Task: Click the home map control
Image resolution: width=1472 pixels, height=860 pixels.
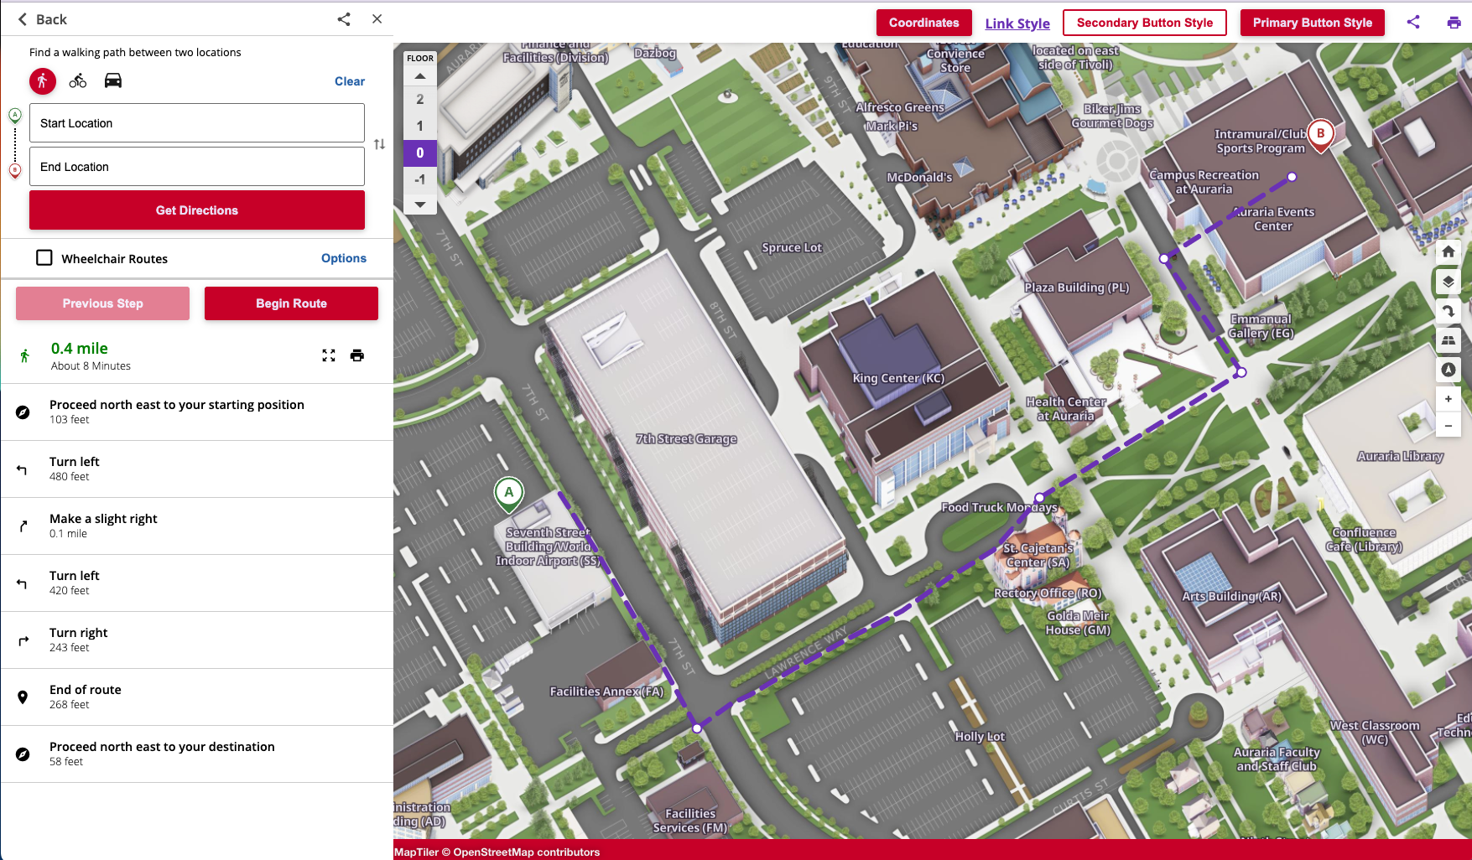Action: pyautogui.click(x=1449, y=251)
